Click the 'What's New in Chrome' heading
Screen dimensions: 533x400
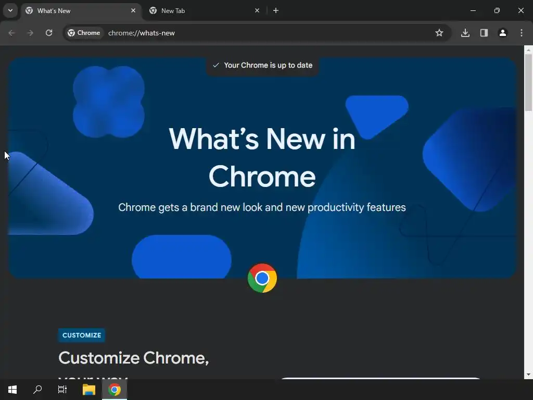pyautogui.click(x=262, y=157)
